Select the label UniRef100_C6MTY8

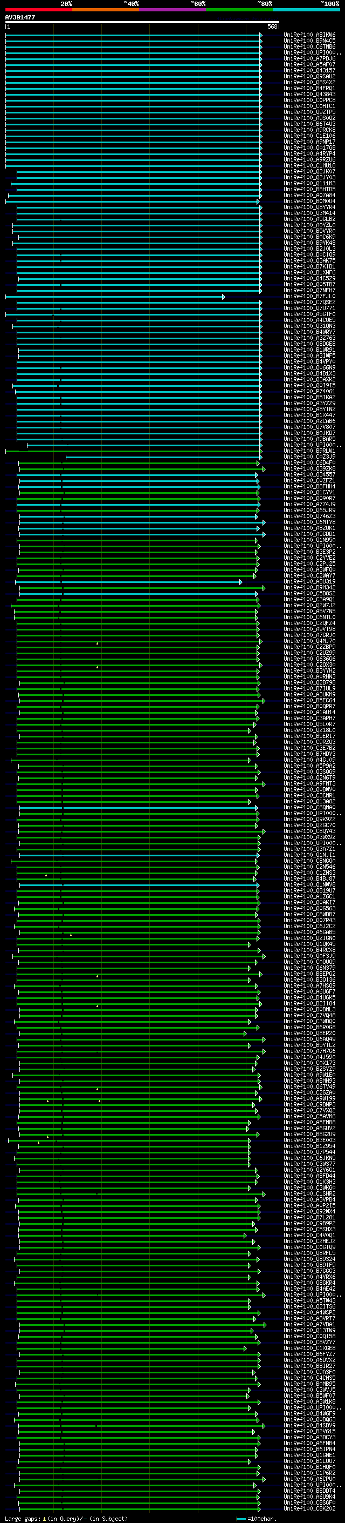pos(309,522)
